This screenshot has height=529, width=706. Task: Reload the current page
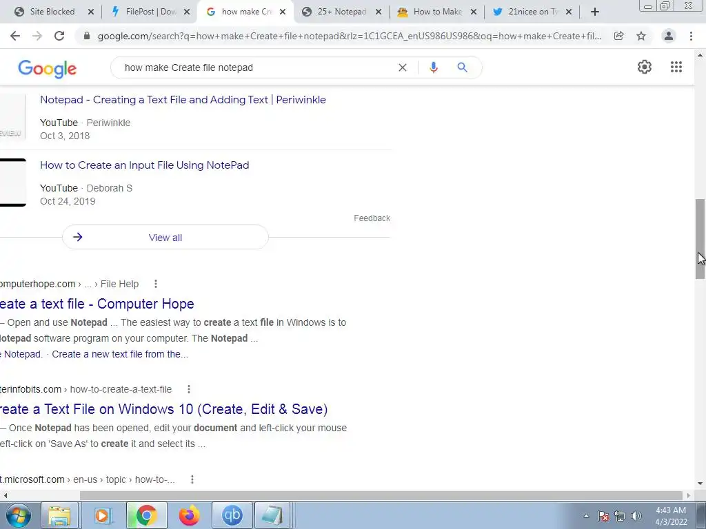(59, 36)
